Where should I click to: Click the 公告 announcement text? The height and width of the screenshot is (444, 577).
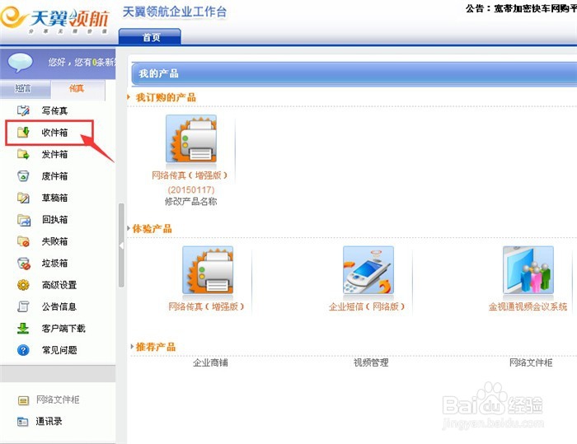[521, 8]
